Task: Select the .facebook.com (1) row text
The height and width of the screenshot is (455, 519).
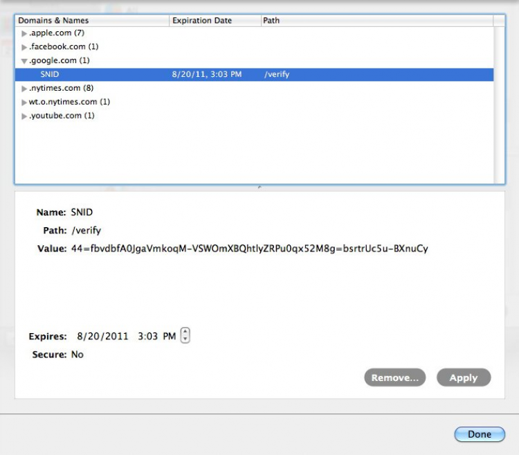Action: tap(64, 46)
